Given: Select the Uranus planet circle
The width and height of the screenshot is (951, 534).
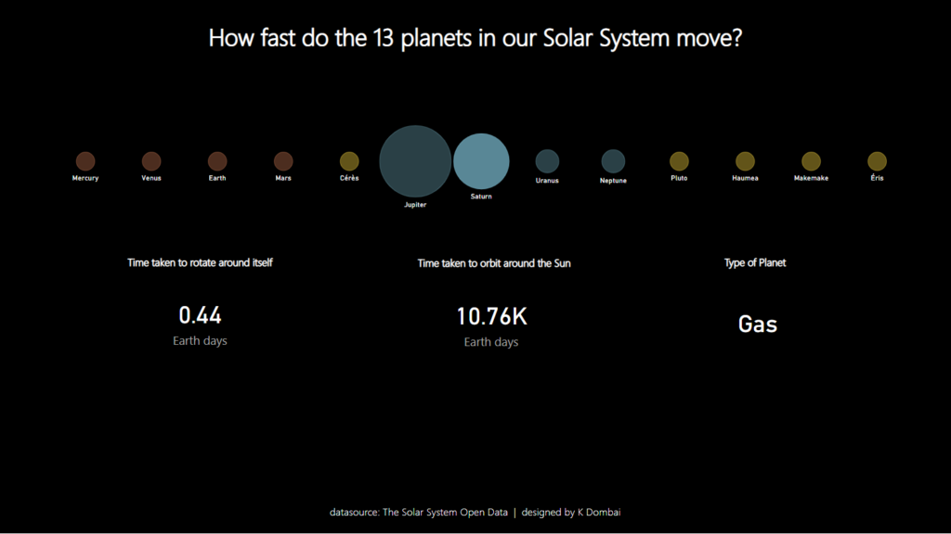Looking at the screenshot, I should coord(547,161).
